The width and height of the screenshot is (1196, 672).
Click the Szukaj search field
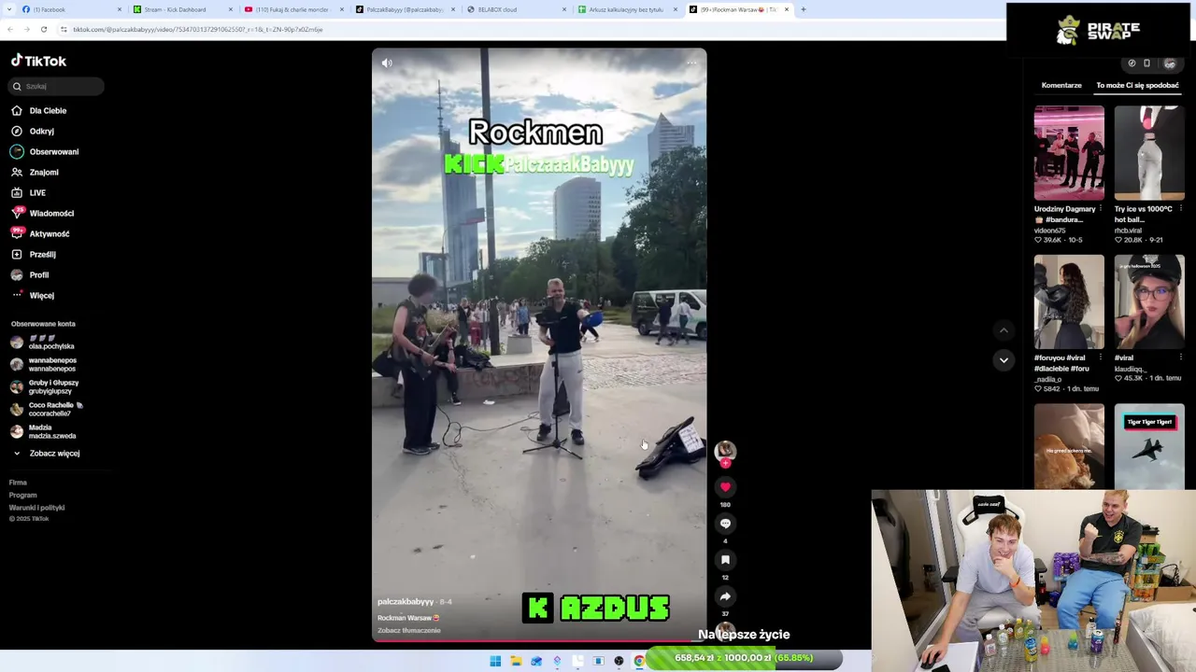(x=56, y=86)
